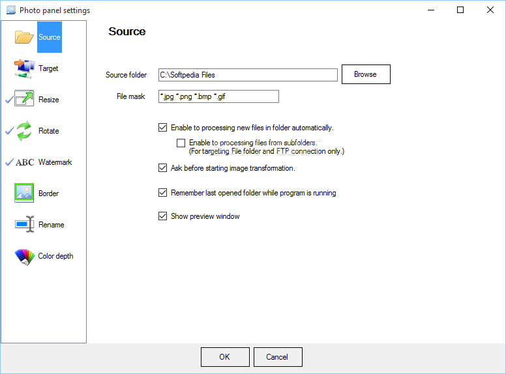Click the ABC Watermark icon
The width and height of the screenshot is (506, 374).
(x=25, y=162)
